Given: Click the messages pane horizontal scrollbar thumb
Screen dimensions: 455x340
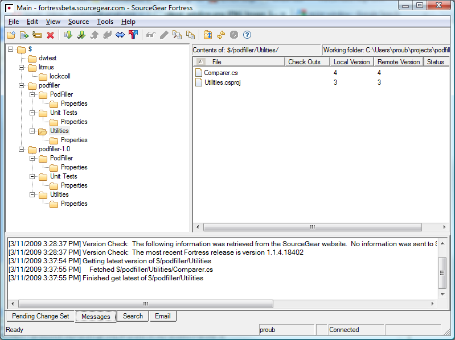Looking at the screenshot, I should click(x=145, y=304).
